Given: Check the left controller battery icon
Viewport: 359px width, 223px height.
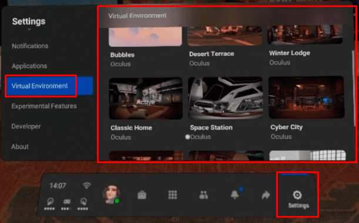Looking at the screenshot, I should coord(50,201).
